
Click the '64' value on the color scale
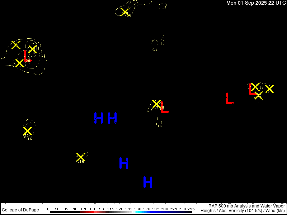[x=84, y=209]
